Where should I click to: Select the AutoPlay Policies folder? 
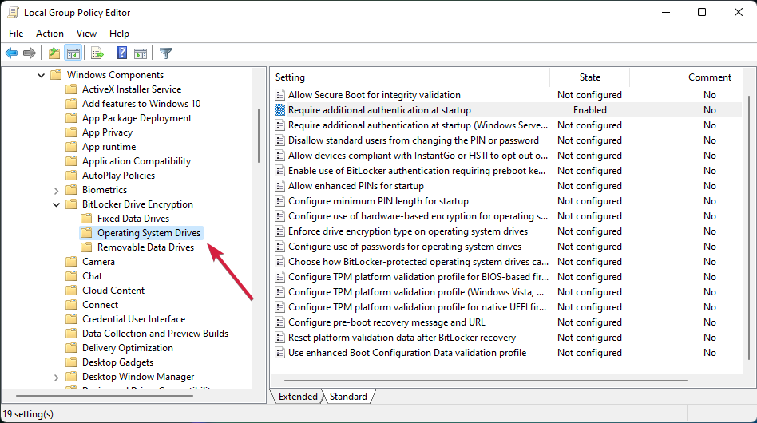coord(119,176)
